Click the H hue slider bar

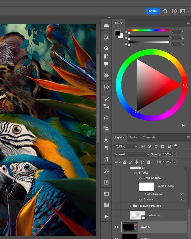point(149,30)
